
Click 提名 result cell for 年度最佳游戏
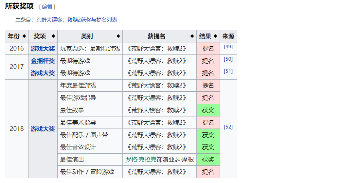click(x=208, y=85)
